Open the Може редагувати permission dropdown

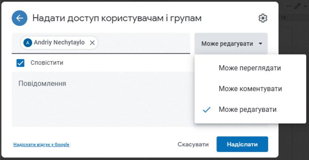pyautogui.click(x=227, y=44)
